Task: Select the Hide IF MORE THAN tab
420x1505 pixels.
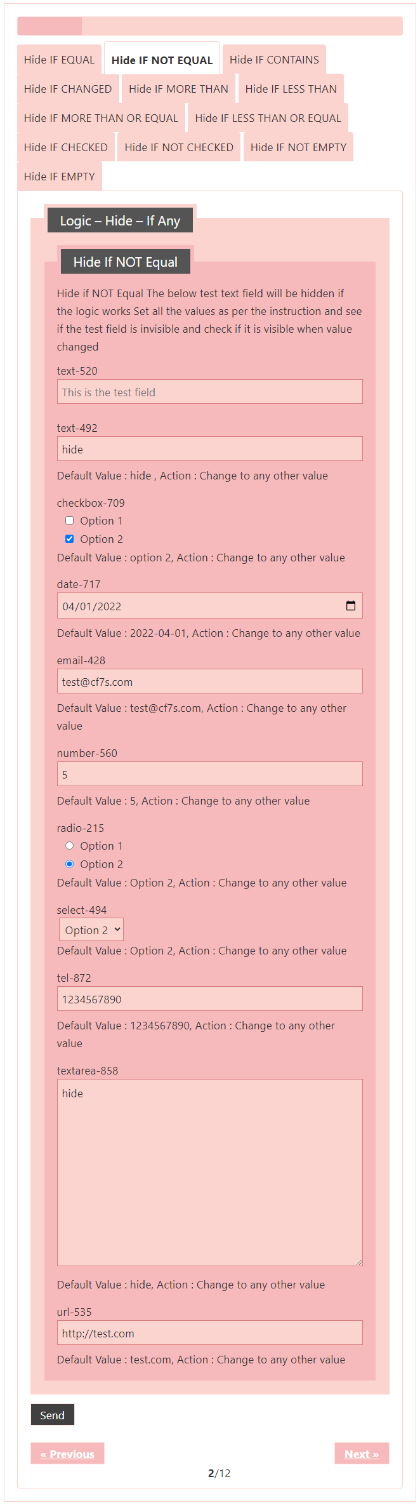Action: 178,89
